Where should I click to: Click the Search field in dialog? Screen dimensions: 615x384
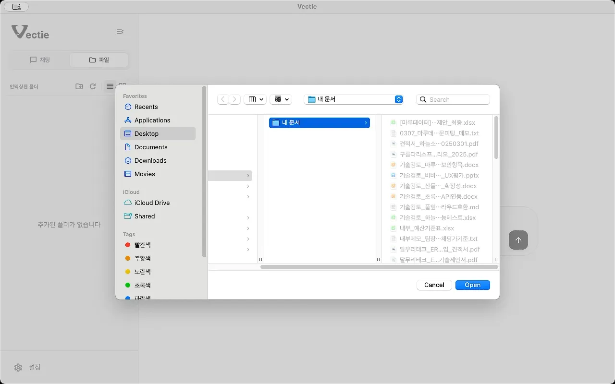point(453,99)
